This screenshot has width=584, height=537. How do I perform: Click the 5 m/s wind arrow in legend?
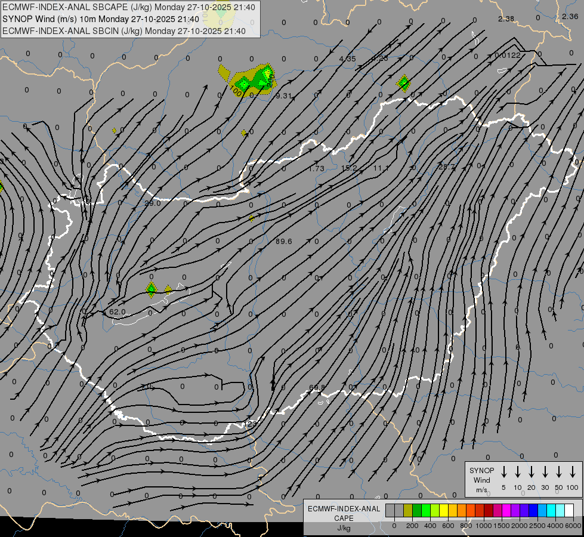click(x=503, y=472)
